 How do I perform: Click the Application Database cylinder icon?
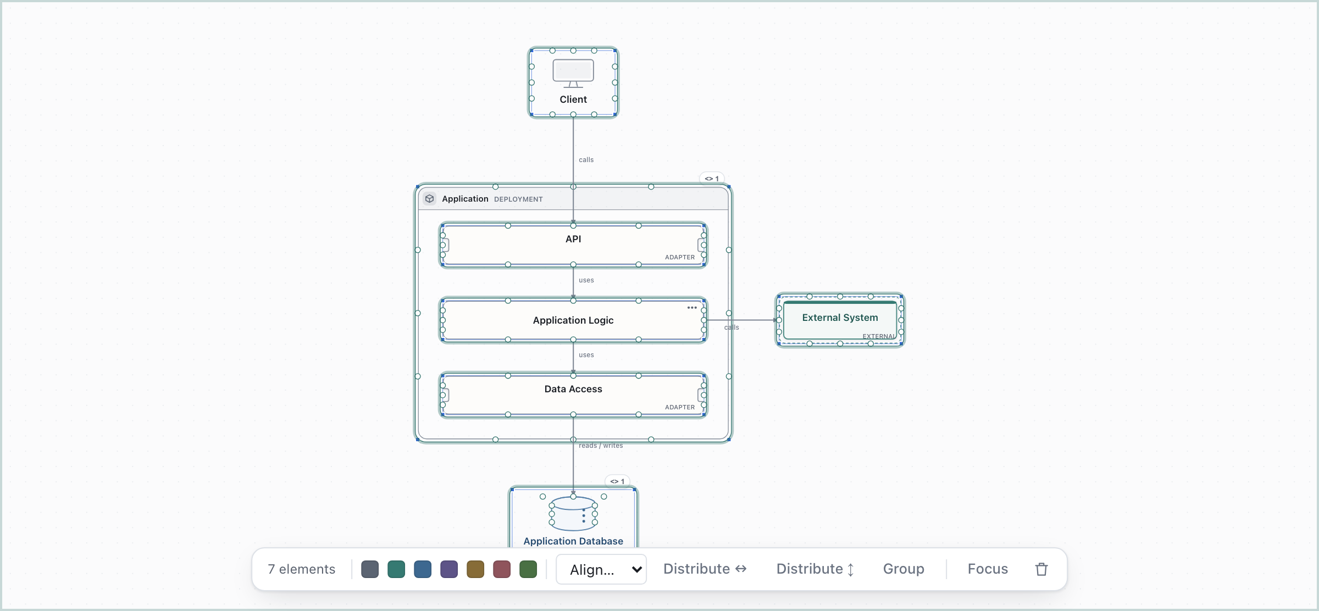coord(573,513)
